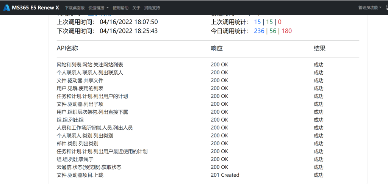
Task: Click 成功 result for 文件.驱动器项目.上载
Action: (318, 175)
